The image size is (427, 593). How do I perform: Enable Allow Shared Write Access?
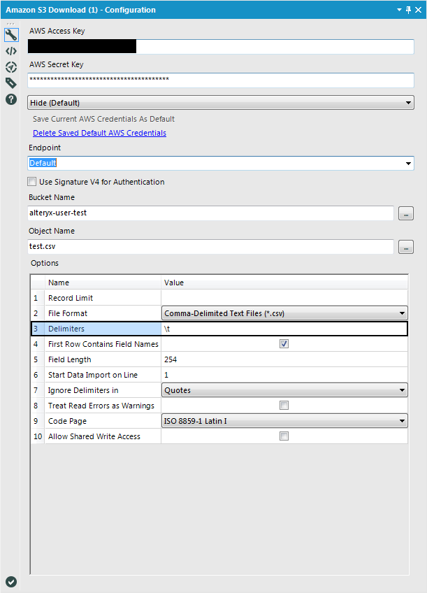(x=284, y=436)
